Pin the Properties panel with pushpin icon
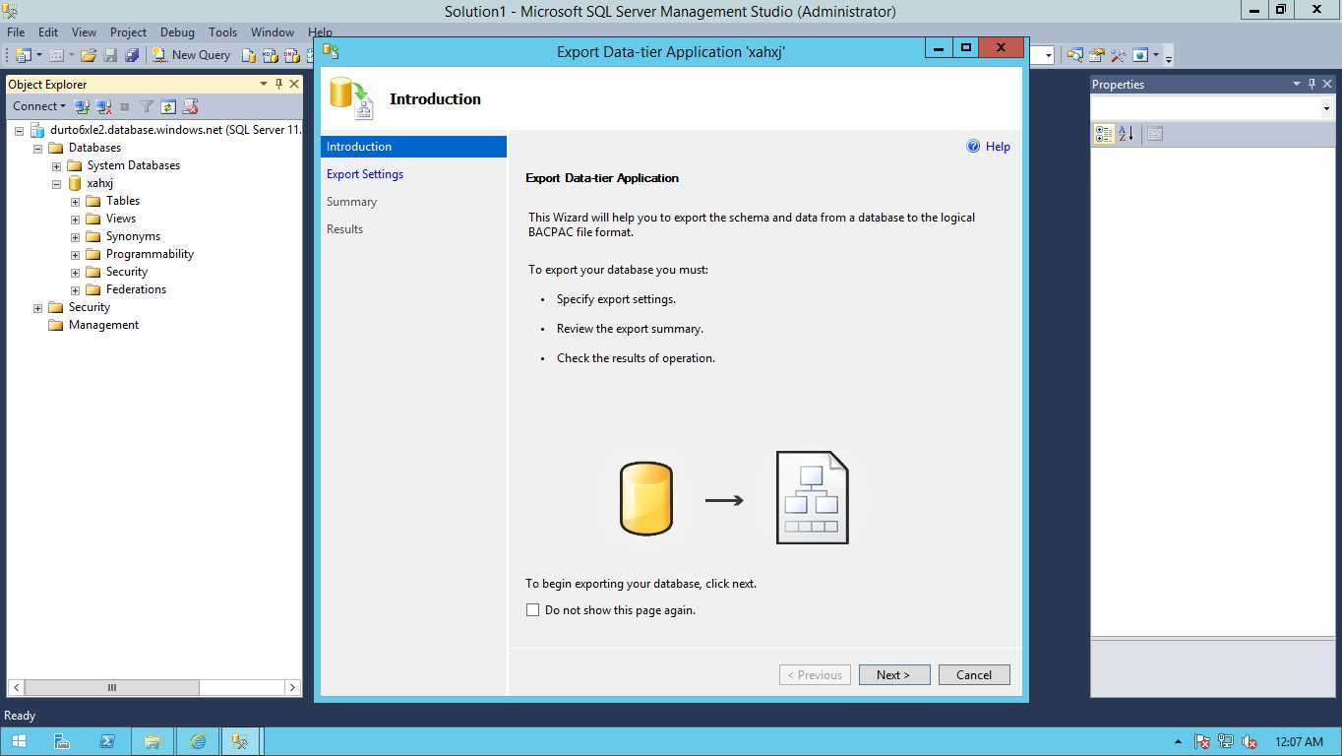The height and width of the screenshot is (756, 1342). (1311, 85)
